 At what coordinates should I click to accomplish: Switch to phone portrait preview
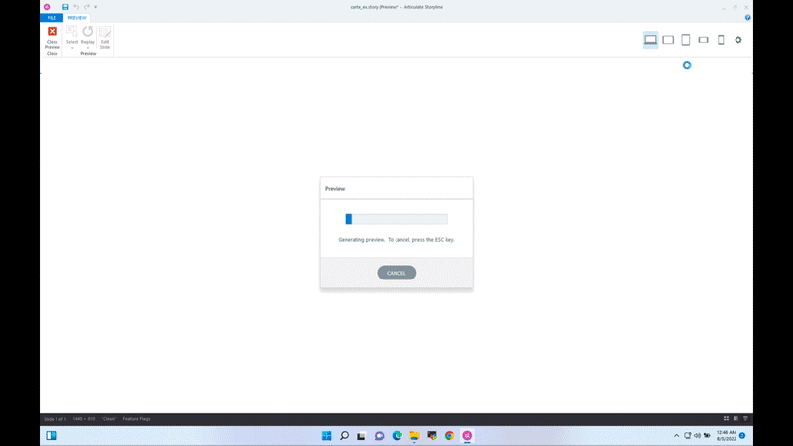(x=721, y=40)
